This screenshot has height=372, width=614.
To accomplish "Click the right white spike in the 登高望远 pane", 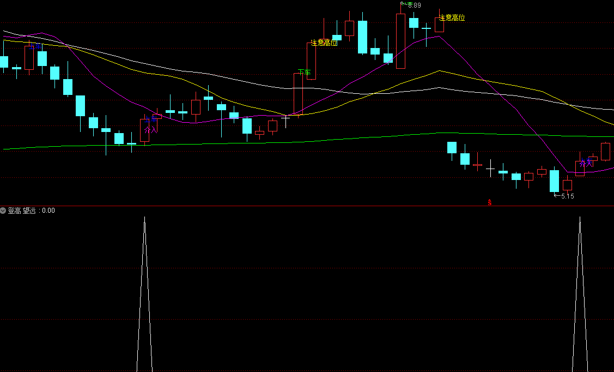I will pos(580,294).
